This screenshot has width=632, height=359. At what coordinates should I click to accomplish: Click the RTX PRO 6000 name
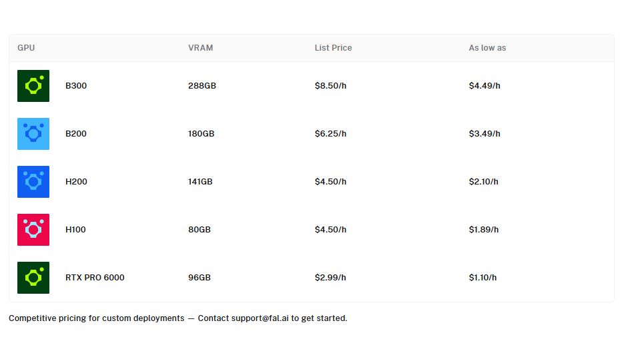tap(95, 278)
